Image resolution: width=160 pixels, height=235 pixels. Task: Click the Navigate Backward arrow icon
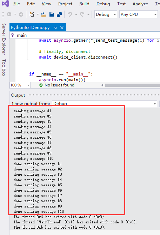pos(9,14)
